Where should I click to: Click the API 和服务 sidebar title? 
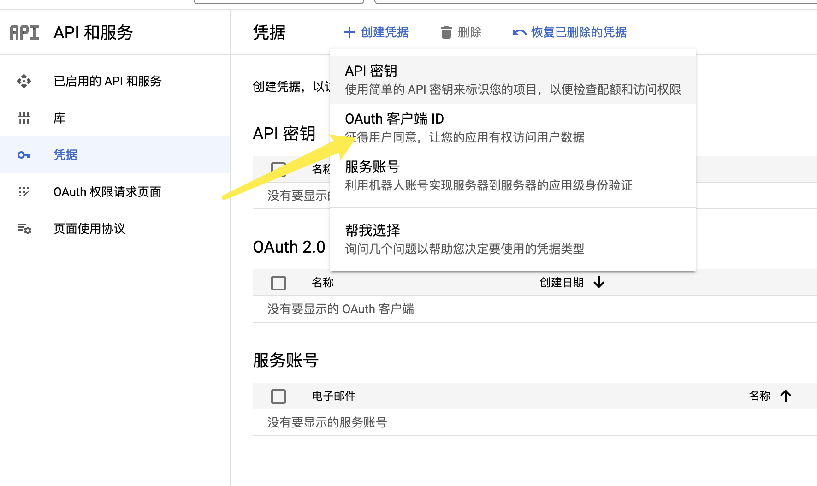point(93,32)
